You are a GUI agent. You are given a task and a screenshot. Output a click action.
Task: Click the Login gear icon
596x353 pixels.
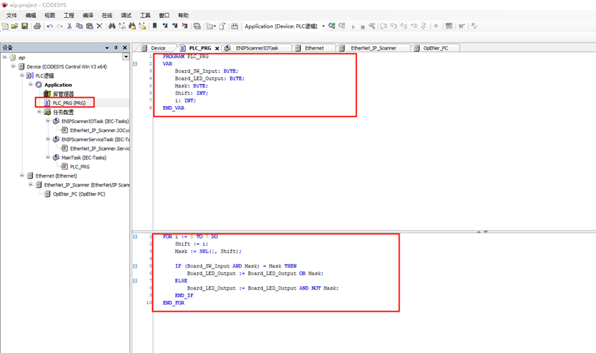tap(332, 26)
